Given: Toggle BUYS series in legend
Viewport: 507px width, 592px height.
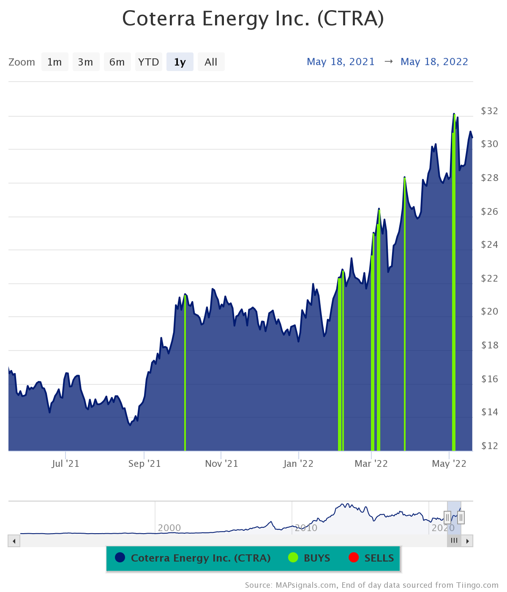Looking at the screenshot, I should click(x=309, y=558).
